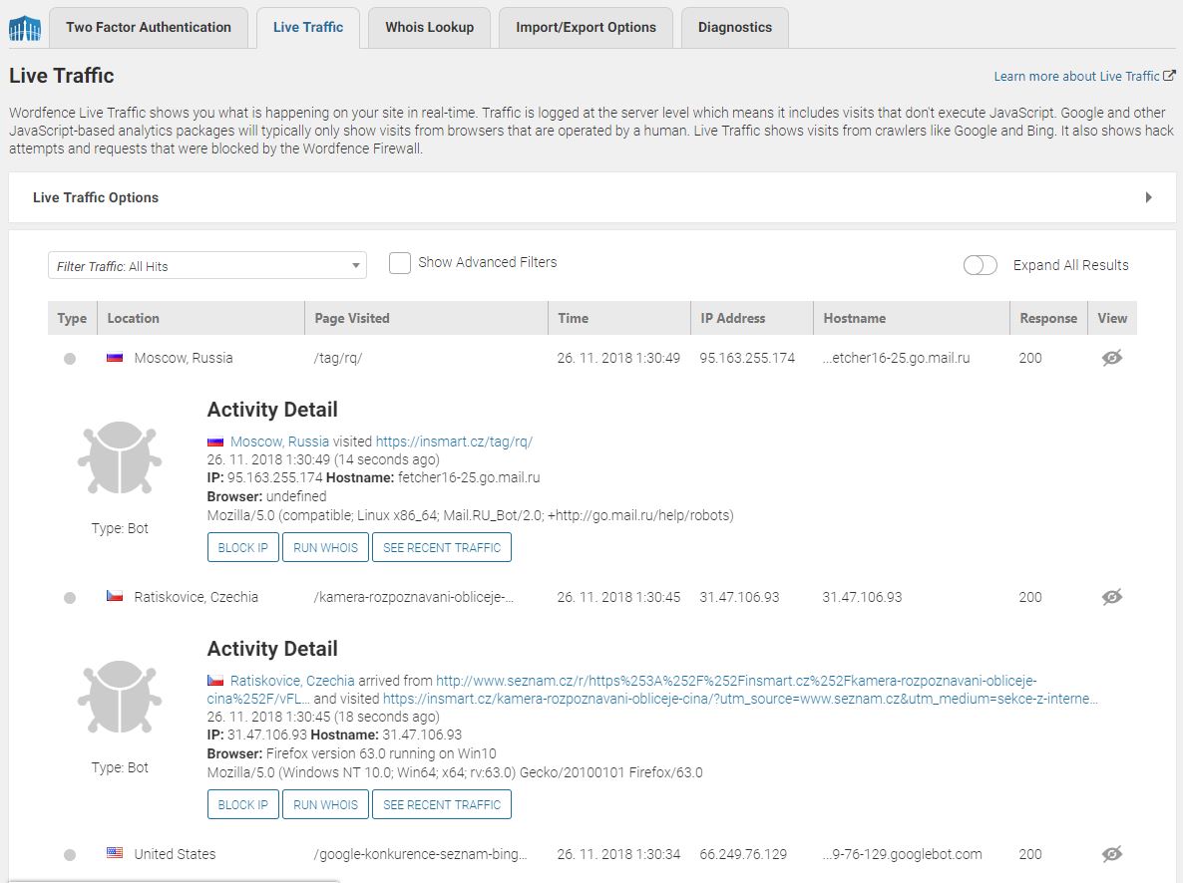The image size is (1183, 883).
Task: Click time 26. 11. 2018 1:30:49
Action: (618, 358)
